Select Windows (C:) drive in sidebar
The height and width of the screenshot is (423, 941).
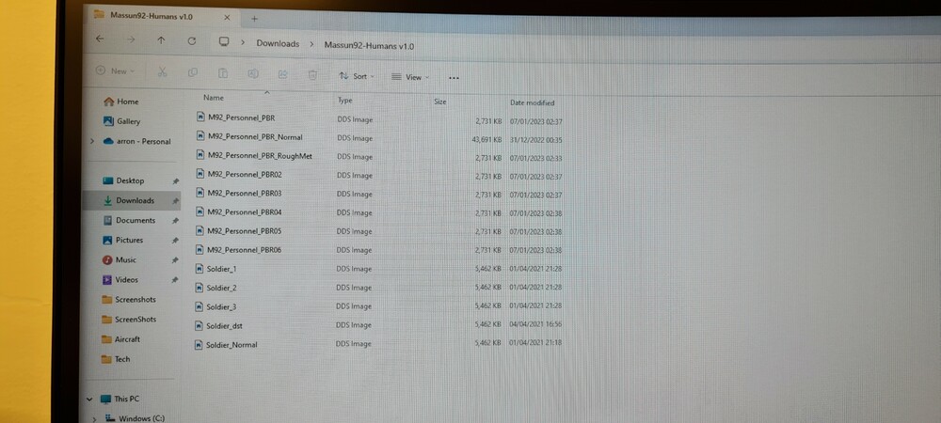click(135, 418)
